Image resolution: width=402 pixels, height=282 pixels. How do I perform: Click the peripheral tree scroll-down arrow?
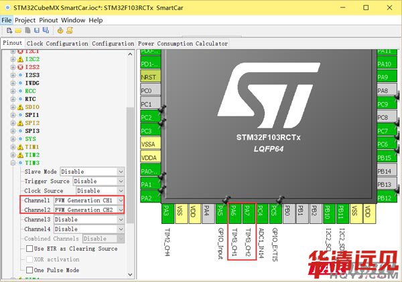130,275
